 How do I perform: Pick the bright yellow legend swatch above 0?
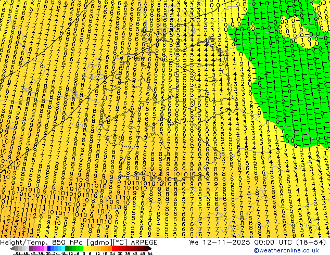(x=85, y=248)
